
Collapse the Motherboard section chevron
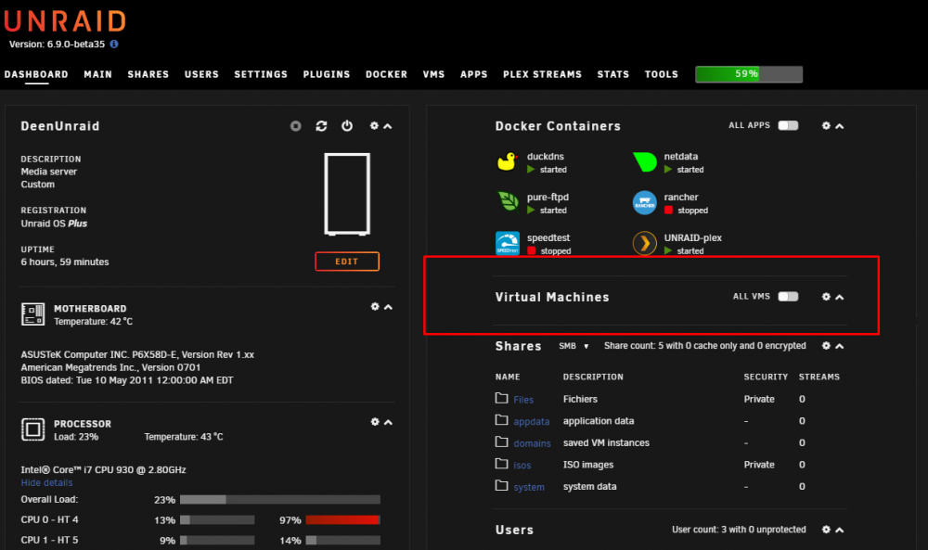coord(388,307)
